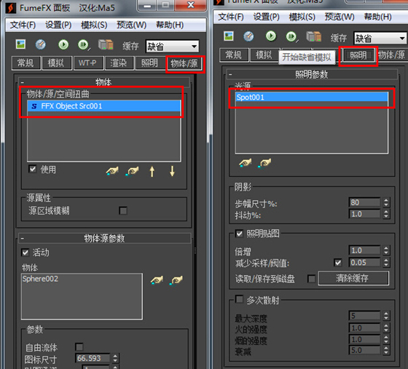The image size is (408, 369).
Task: Open 文件(F) menu in left window
Action: click(x=23, y=25)
